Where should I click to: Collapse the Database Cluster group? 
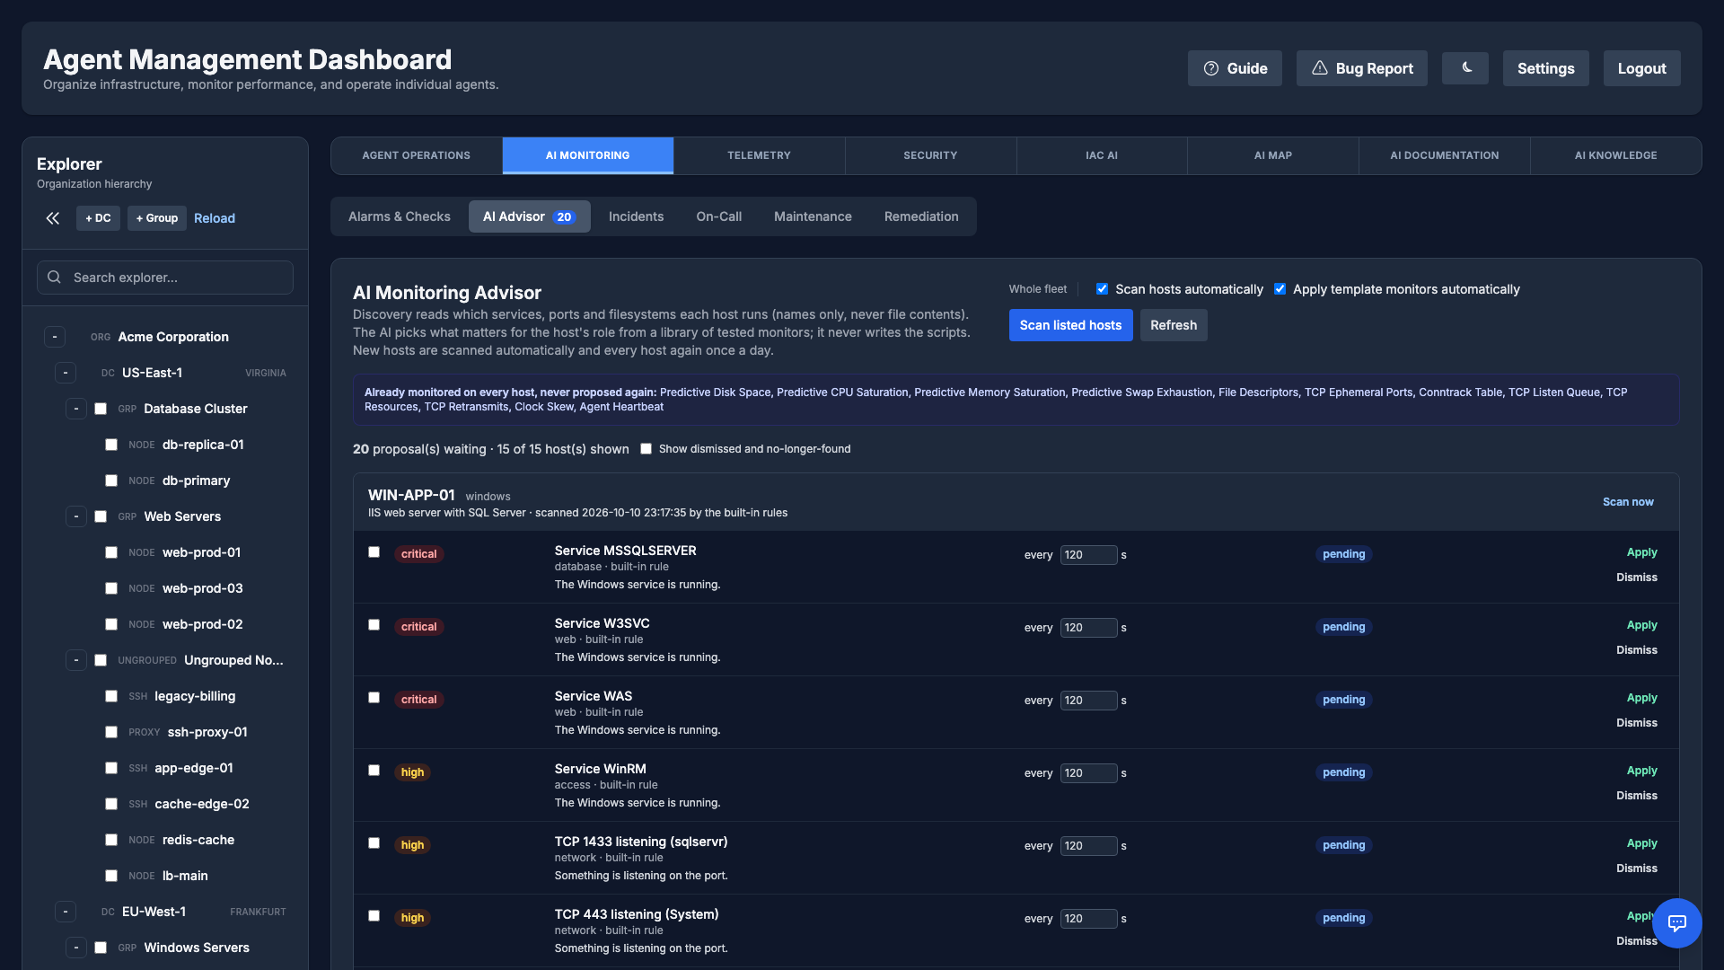pyautogui.click(x=76, y=409)
